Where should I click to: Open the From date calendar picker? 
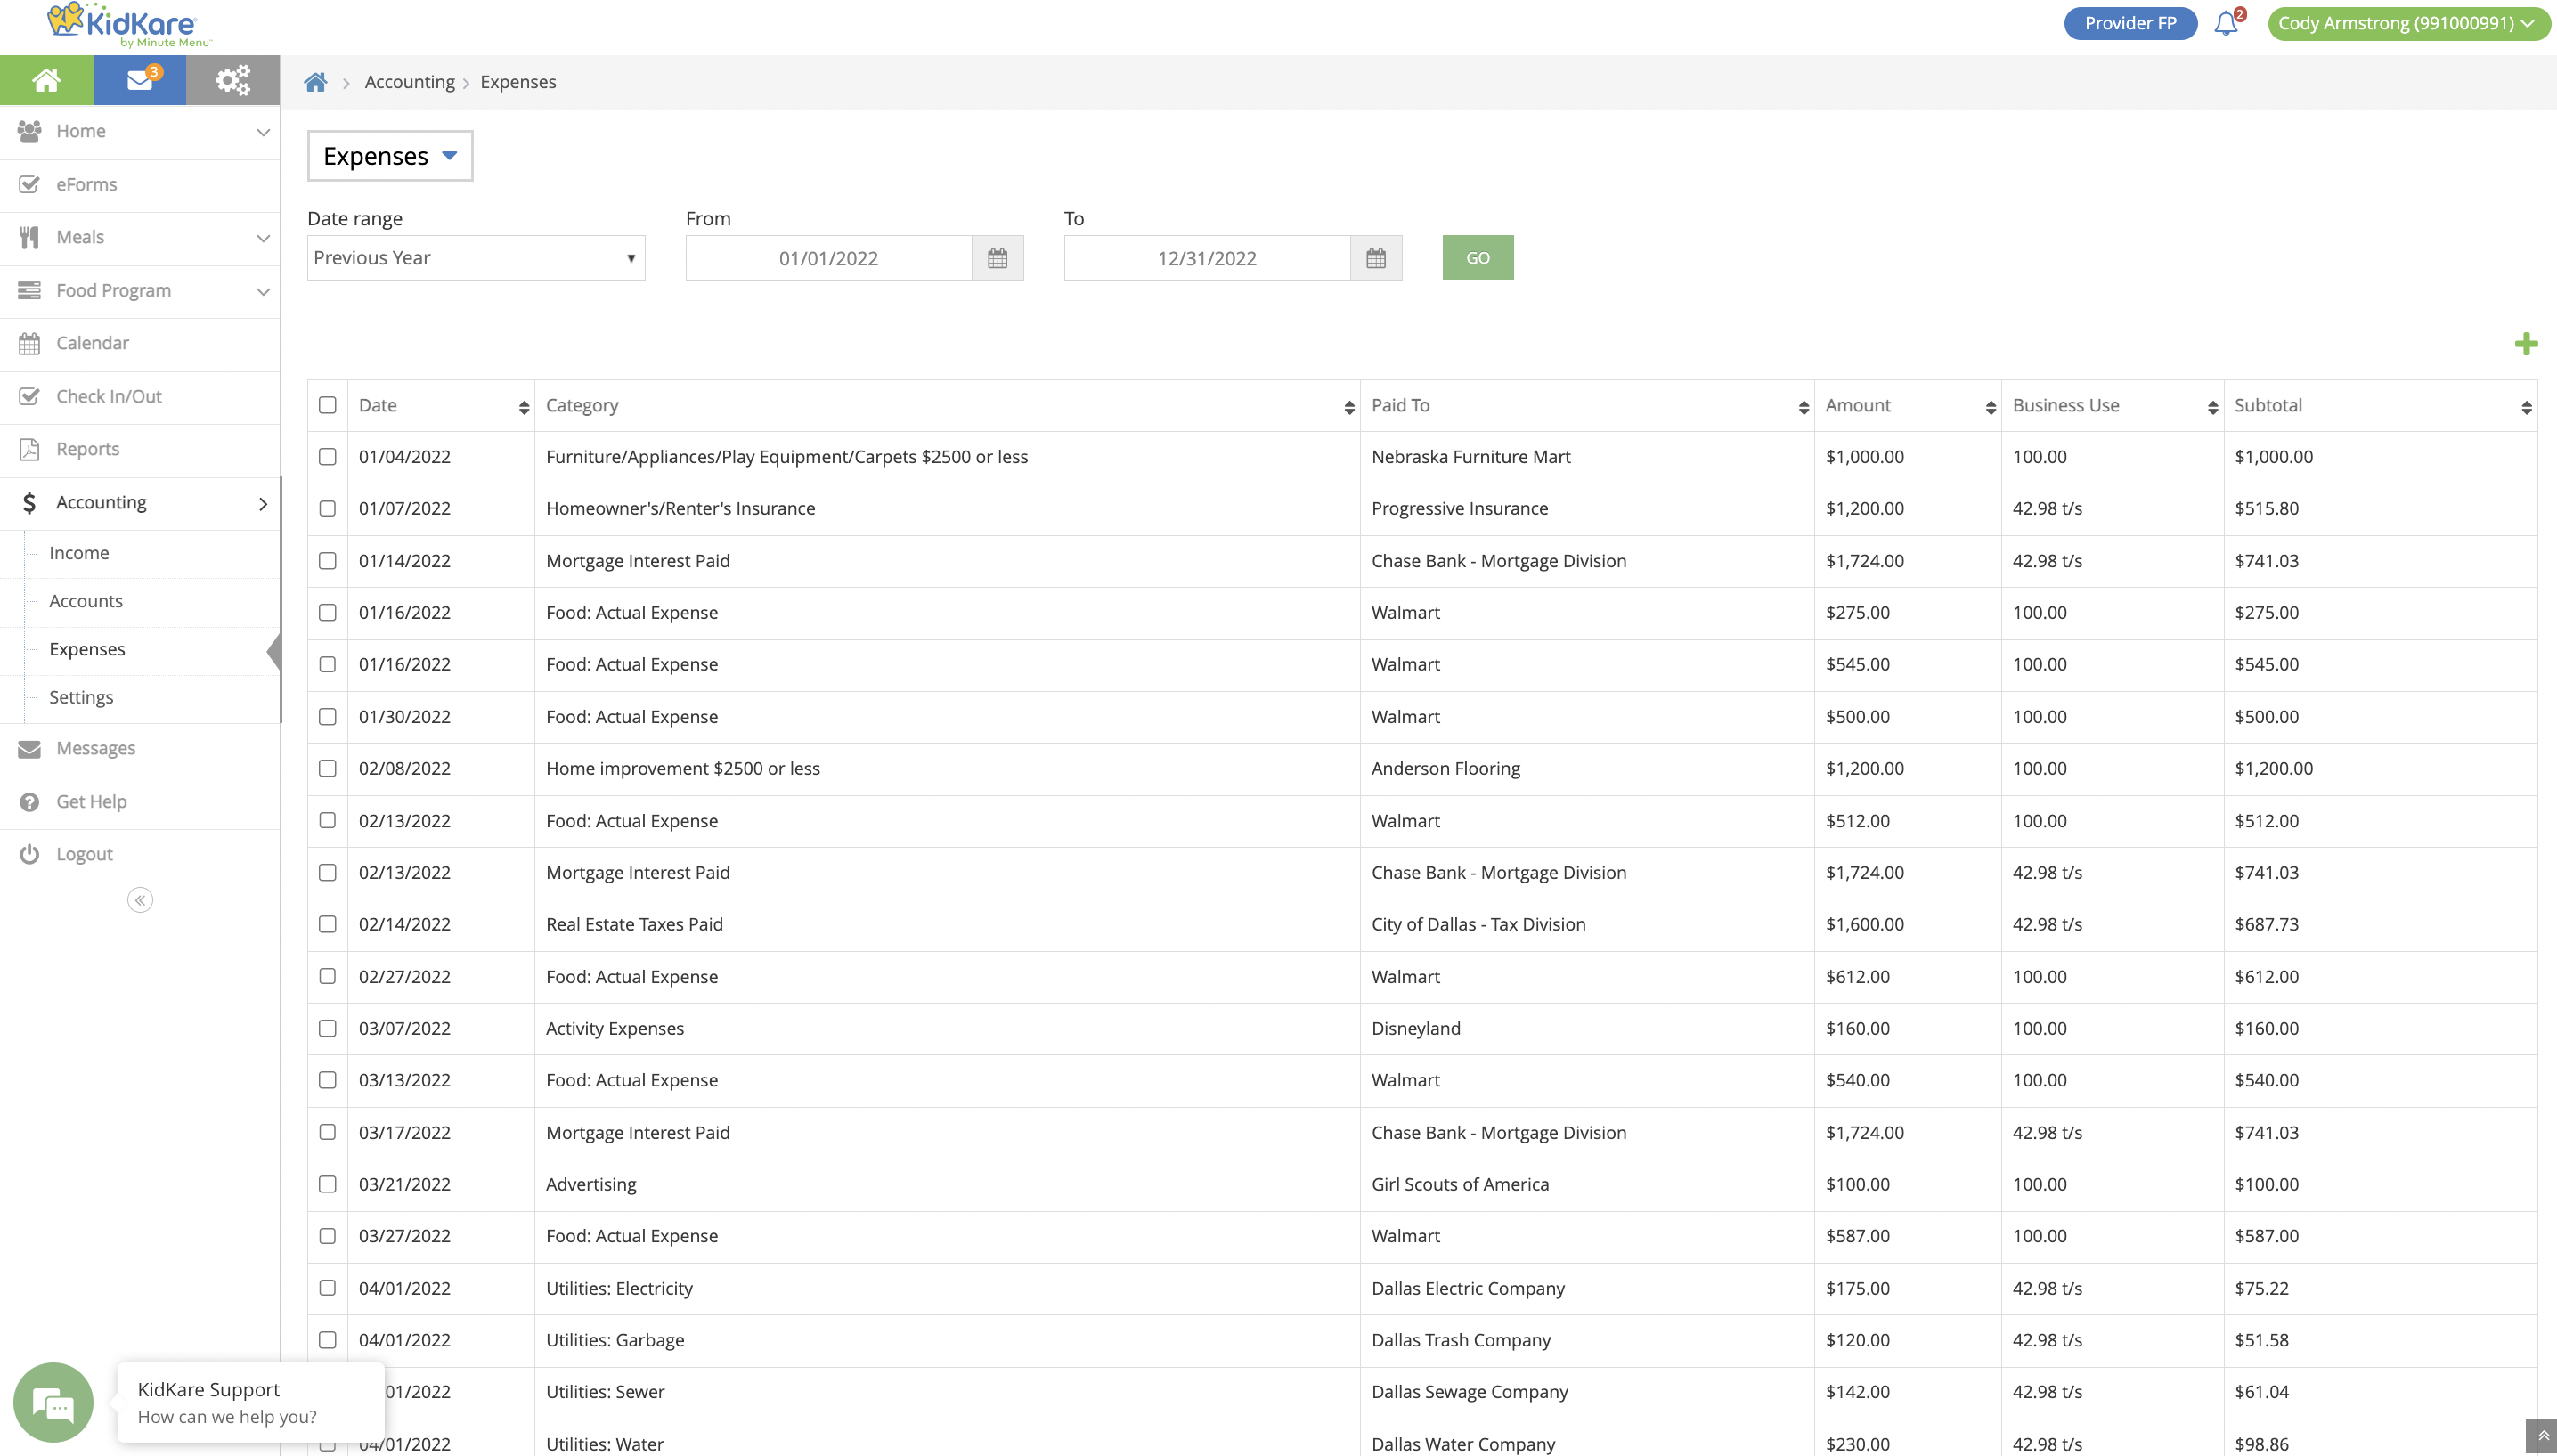coord(997,257)
